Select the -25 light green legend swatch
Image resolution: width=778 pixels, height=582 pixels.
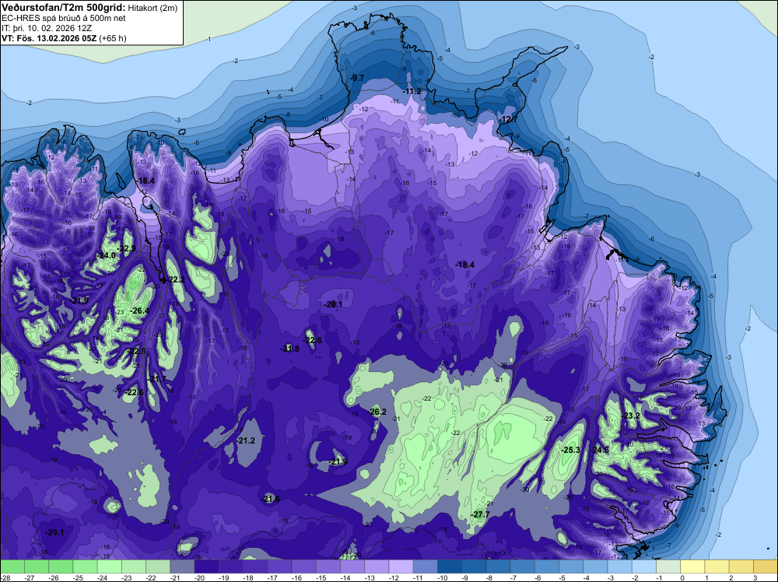(85, 566)
